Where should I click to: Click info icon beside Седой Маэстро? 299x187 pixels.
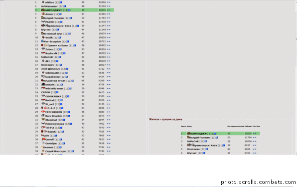[x=73, y=151]
